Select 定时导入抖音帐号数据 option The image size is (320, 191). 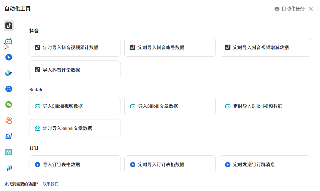point(170,47)
